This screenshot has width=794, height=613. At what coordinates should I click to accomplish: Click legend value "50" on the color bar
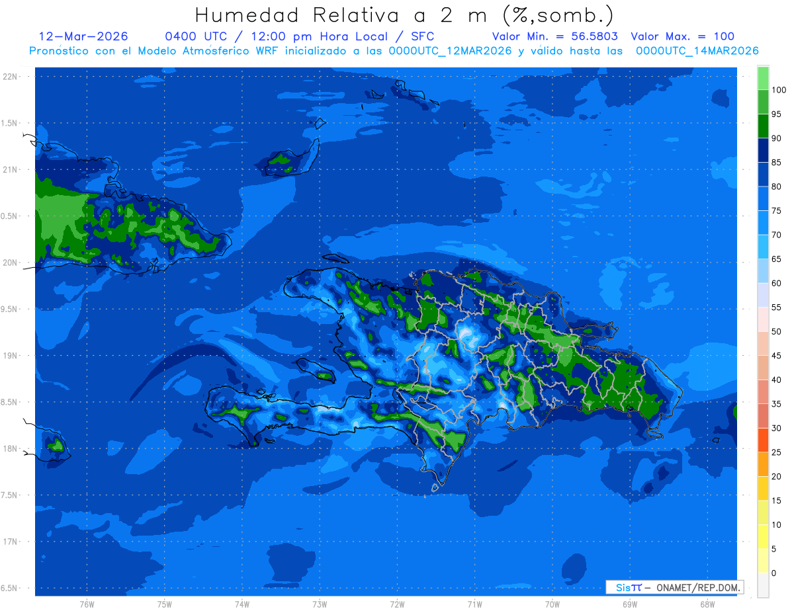777,332
